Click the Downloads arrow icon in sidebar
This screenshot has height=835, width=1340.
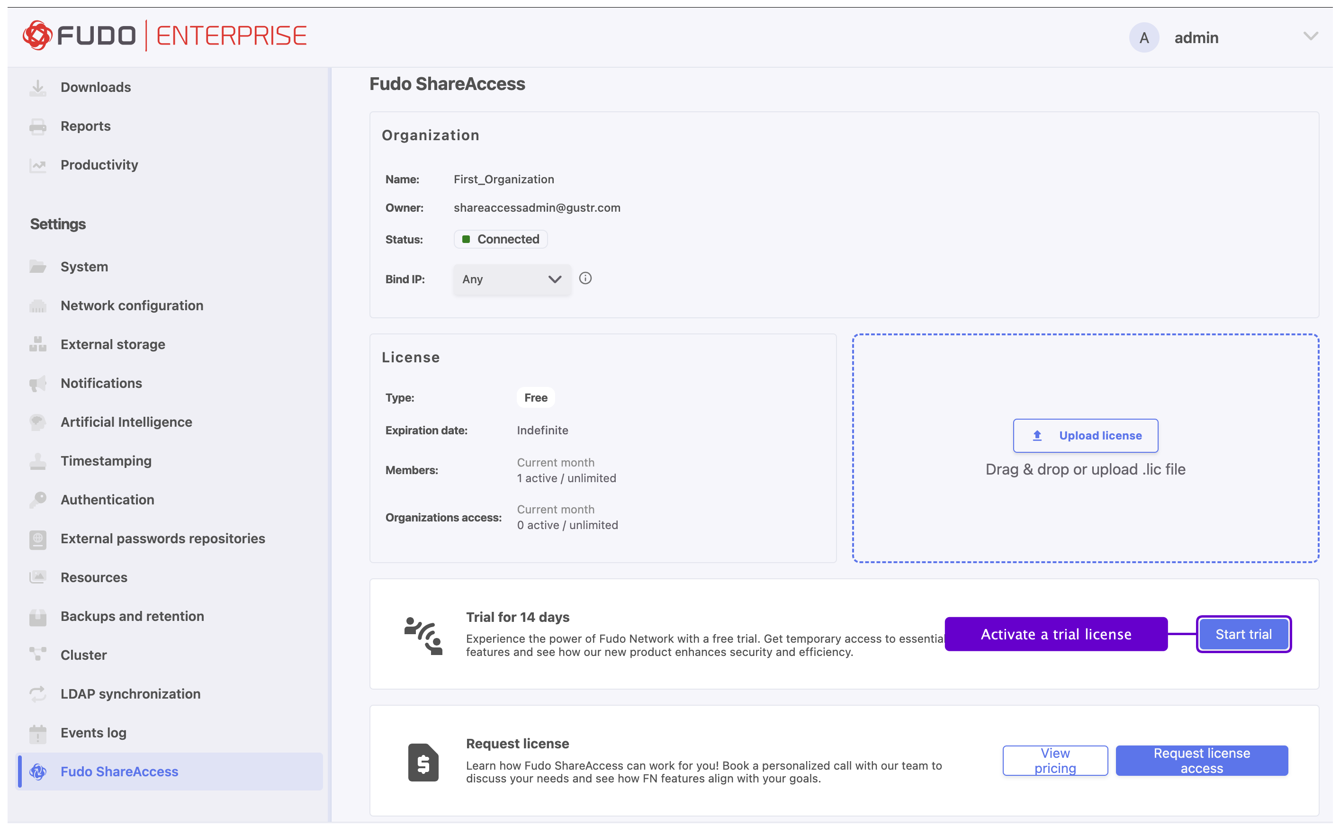click(37, 88)
